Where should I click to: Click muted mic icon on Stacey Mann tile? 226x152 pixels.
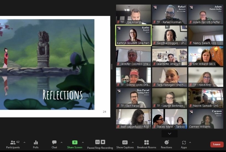click(x=154, y=126)
